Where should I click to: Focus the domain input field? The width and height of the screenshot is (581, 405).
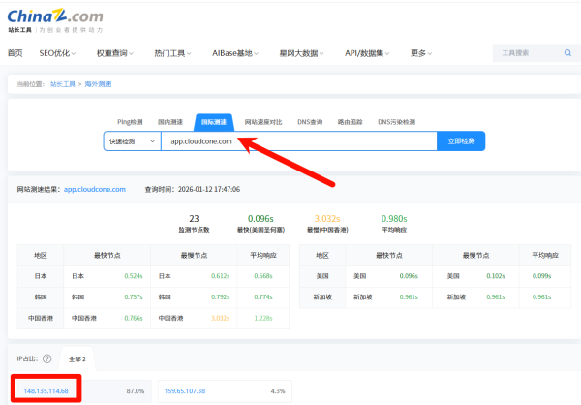(x=299, y=141)
